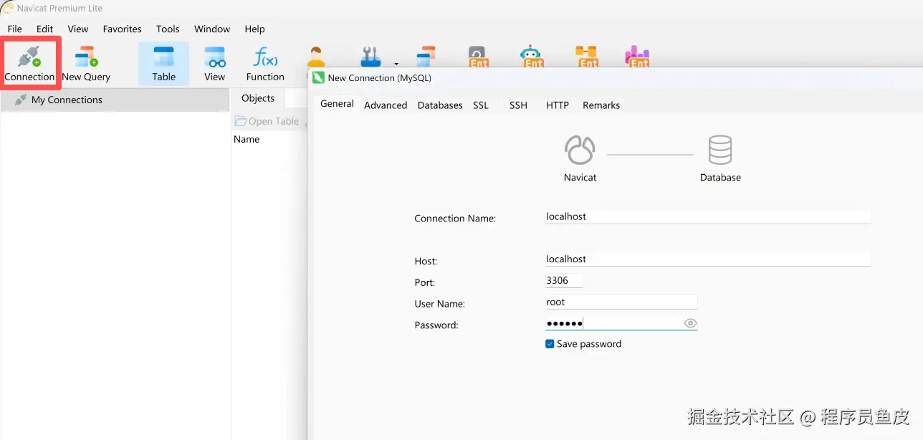Uncheck the Save password checkbox
This screenshot has height=440, width=923.
click(550, 344)
